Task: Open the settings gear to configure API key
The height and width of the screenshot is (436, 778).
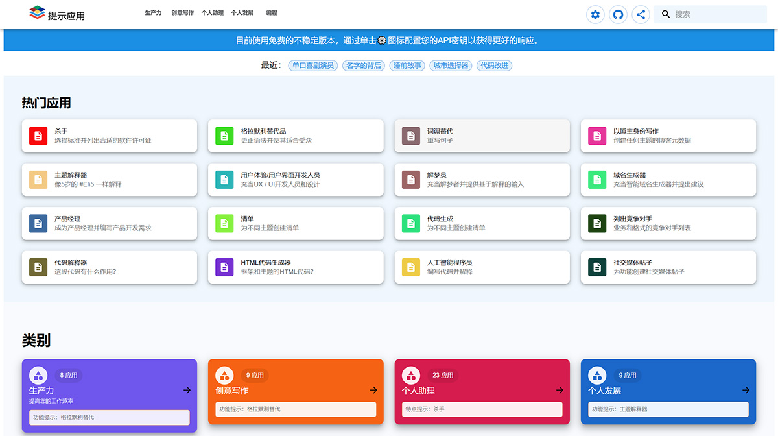Action: pyautogui.click(x=595, y=14)
